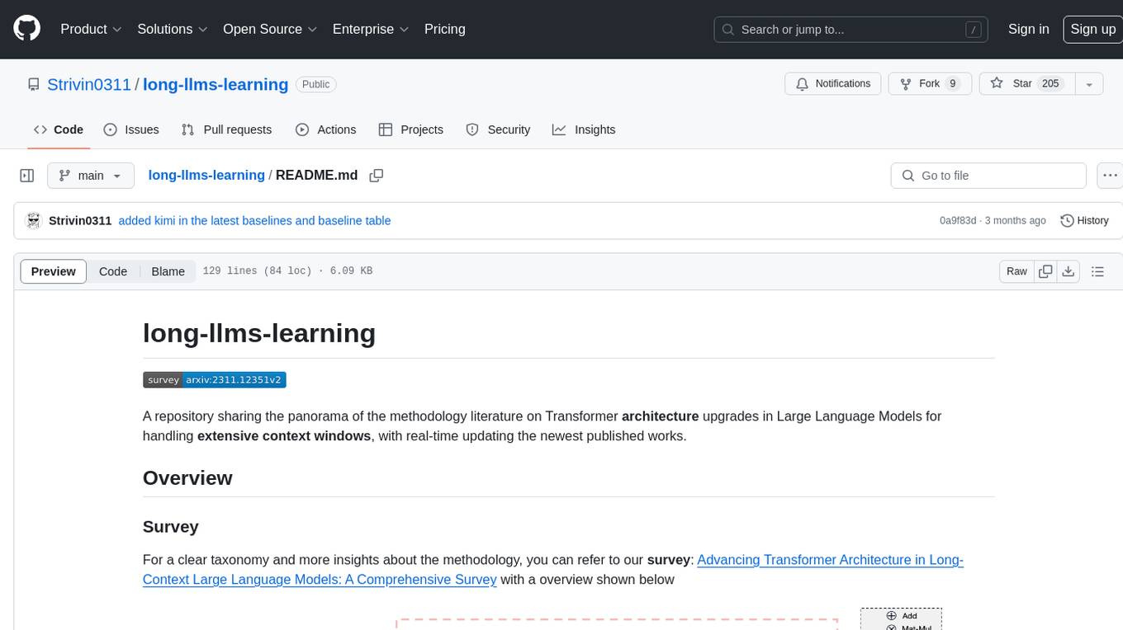Select the Preview view
This screenshot has width=1123, height=630.
[x=54, y=271]
